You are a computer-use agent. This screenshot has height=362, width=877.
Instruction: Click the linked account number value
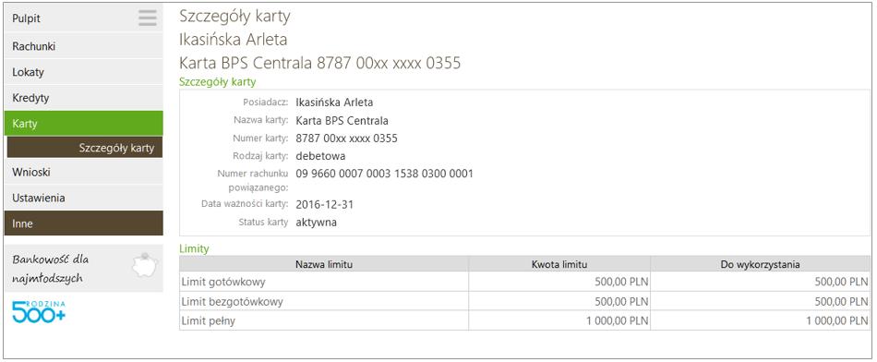(x=384, y=174)
